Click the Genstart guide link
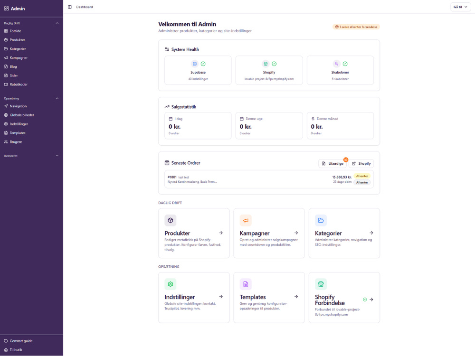This screenshot has width=475, height=356. tap(31, 341)
